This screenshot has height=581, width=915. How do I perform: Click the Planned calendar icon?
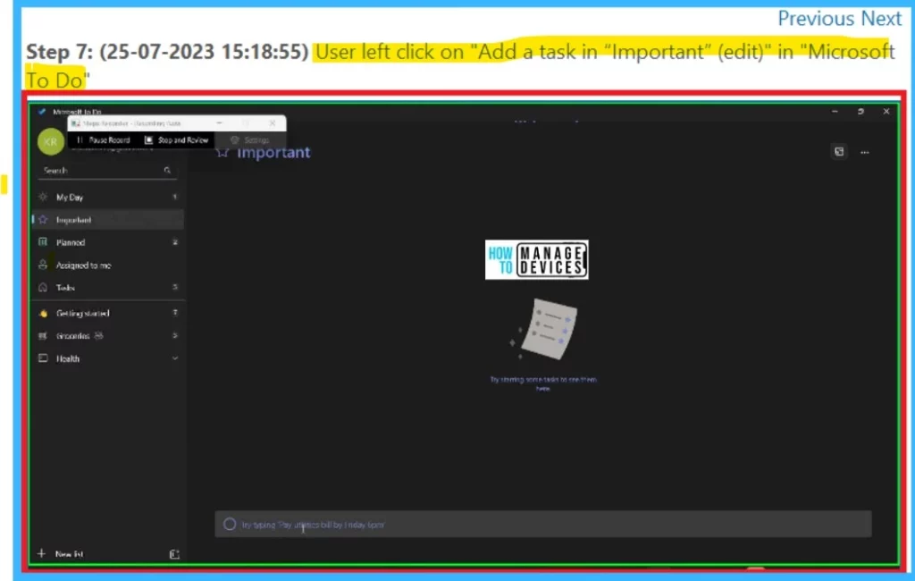click(43, 241)
